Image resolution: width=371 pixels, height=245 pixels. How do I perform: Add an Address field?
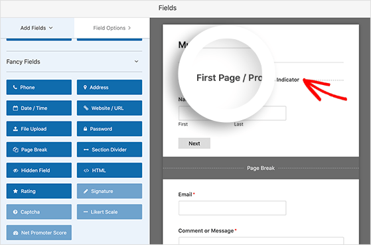pos(110,87)
